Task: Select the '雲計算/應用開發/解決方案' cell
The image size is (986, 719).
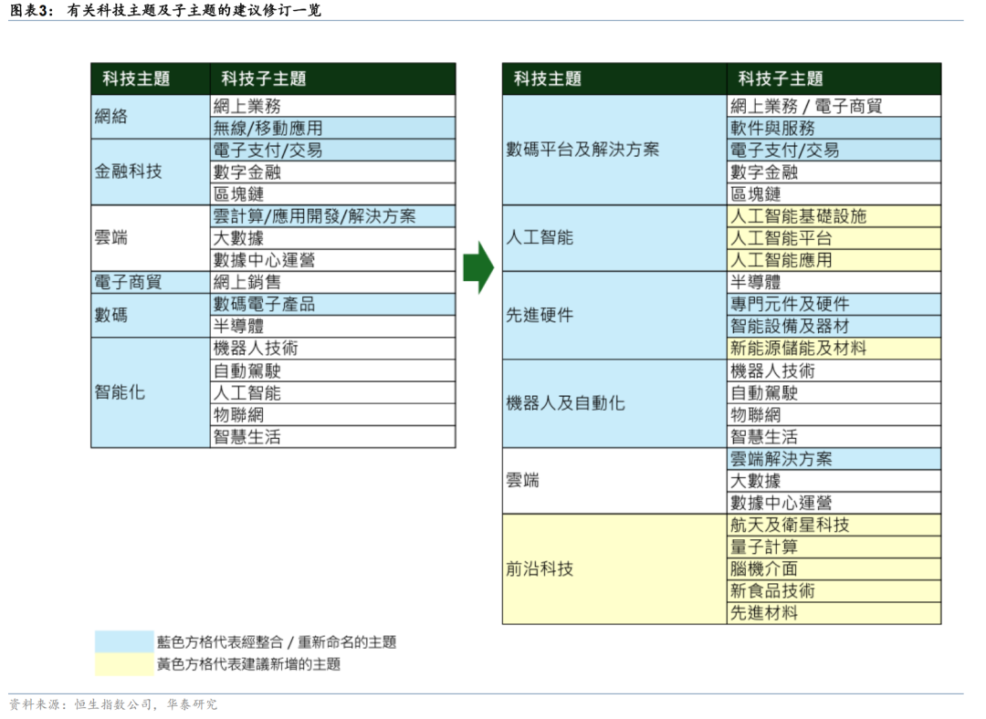Action: pyautogui.click(x=332, y=216)
